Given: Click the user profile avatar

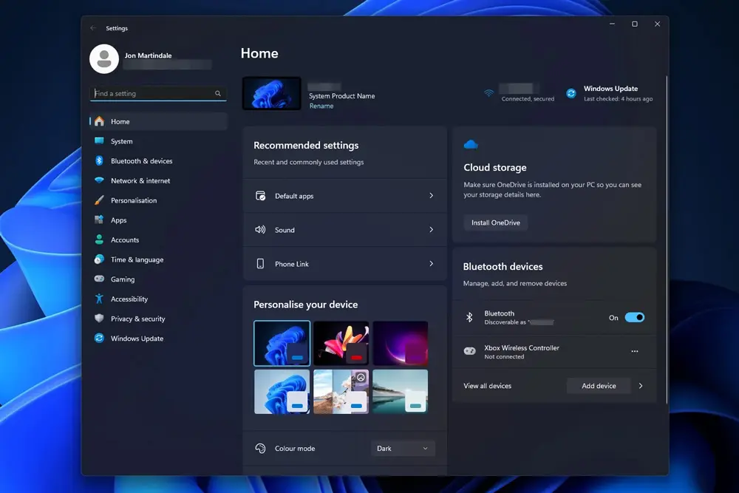Looking at the screenshot, I should pyautogui.click(x=104, y=59).
